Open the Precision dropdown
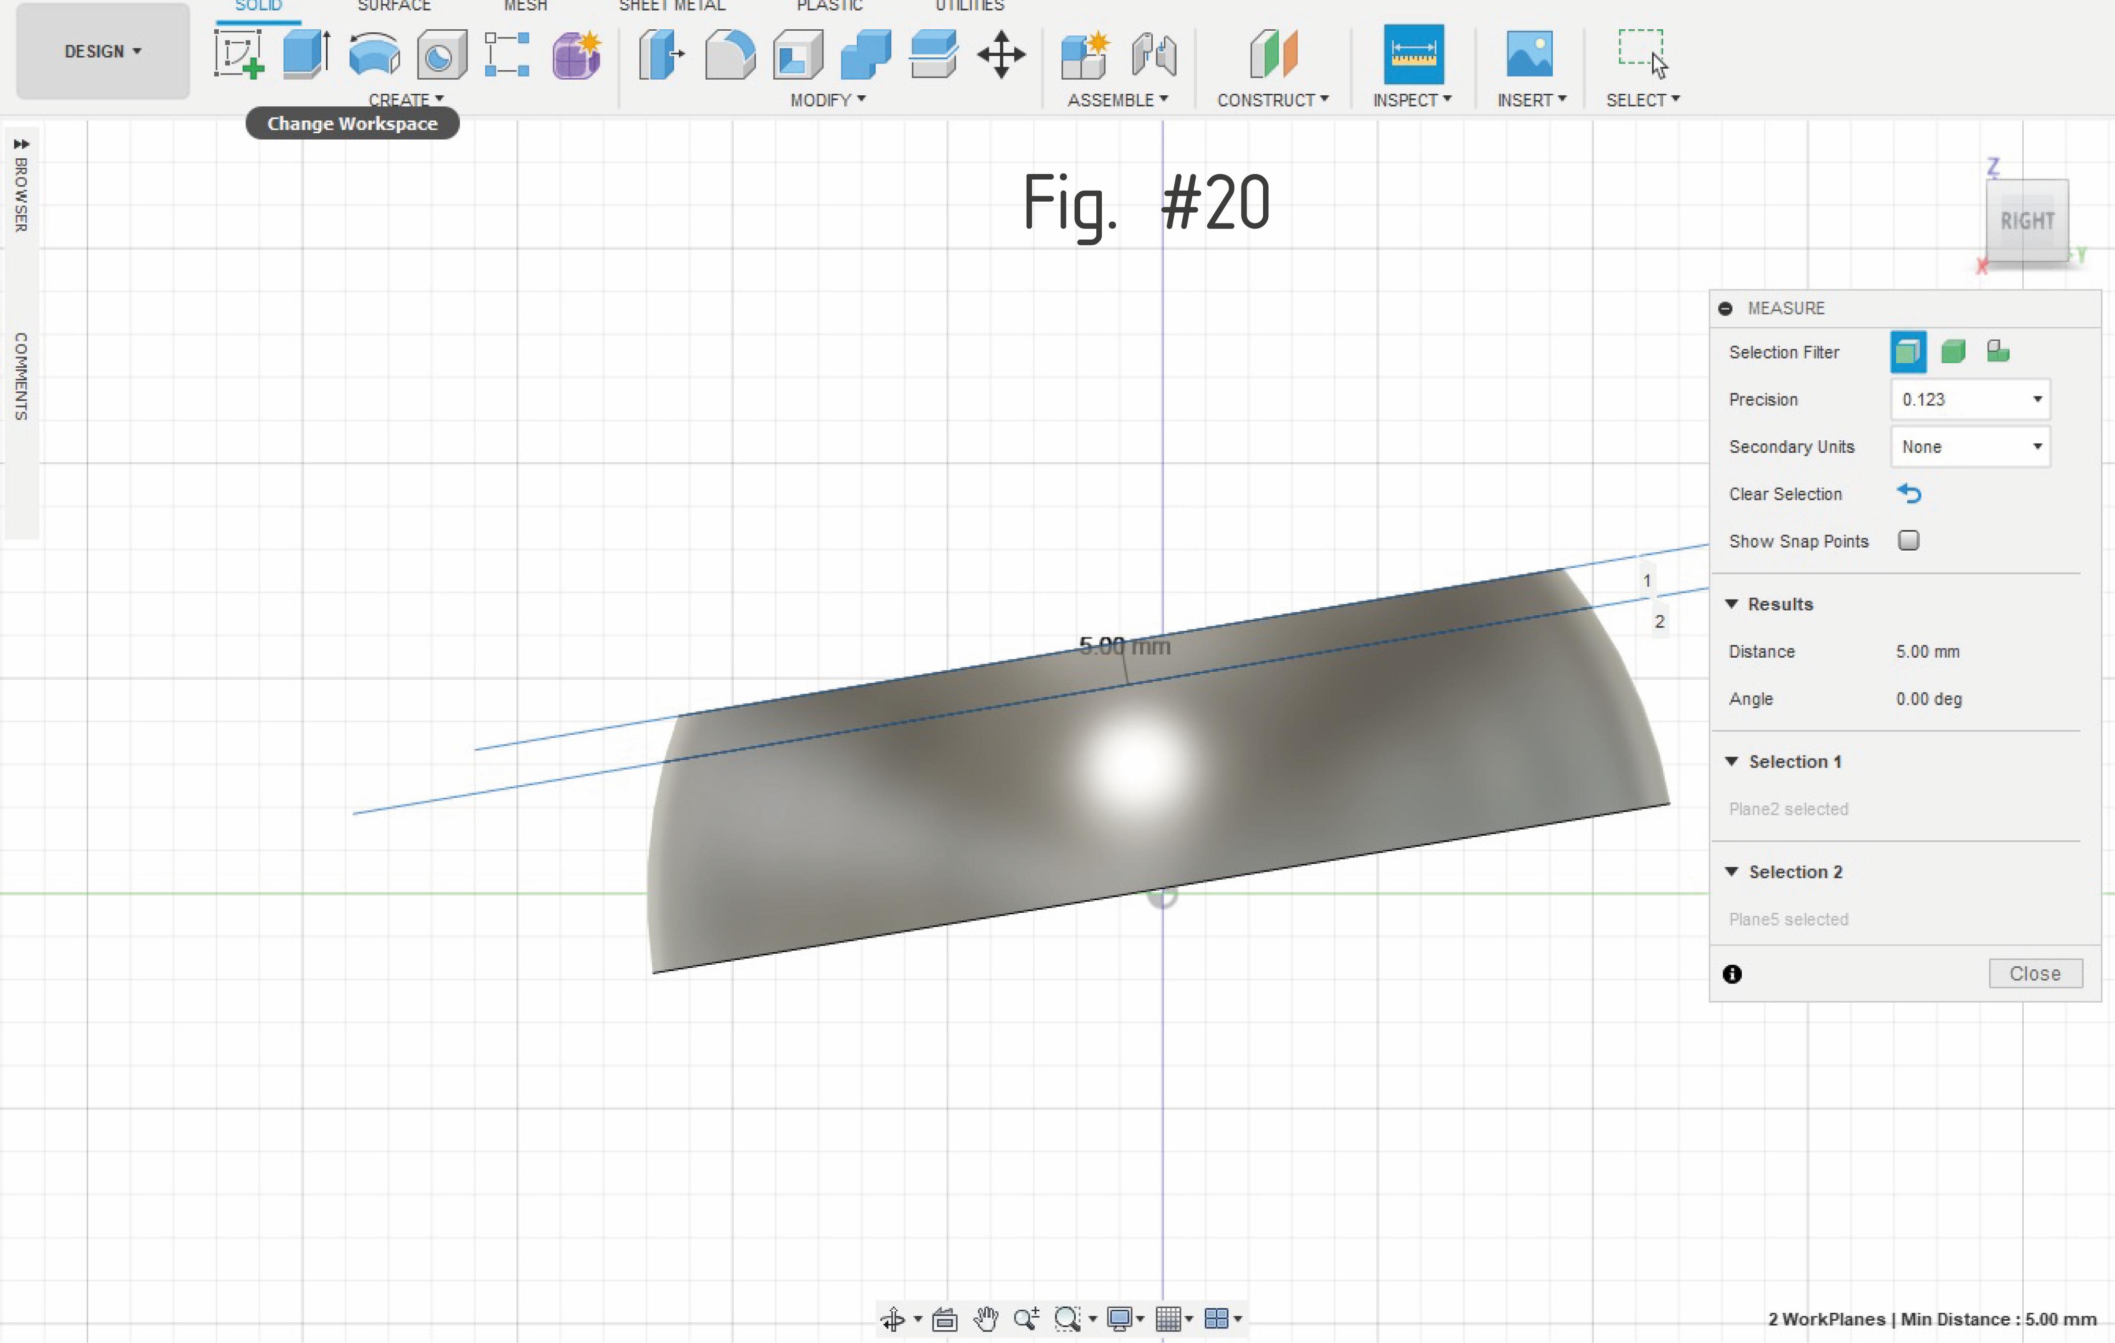Screen dimensions: 2115x1343 [1970, 399]
